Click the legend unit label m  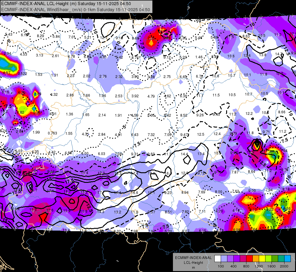(193, 268)
